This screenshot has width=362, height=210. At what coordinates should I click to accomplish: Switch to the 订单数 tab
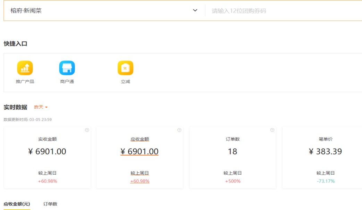[50, 204]
